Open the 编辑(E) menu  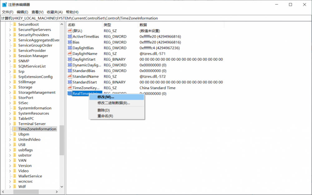pyautogui.click(x=22, y=12)
